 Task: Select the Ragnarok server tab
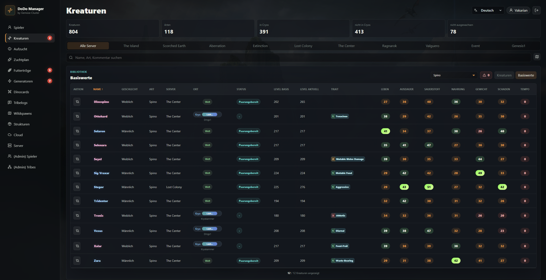click(389, 46)
